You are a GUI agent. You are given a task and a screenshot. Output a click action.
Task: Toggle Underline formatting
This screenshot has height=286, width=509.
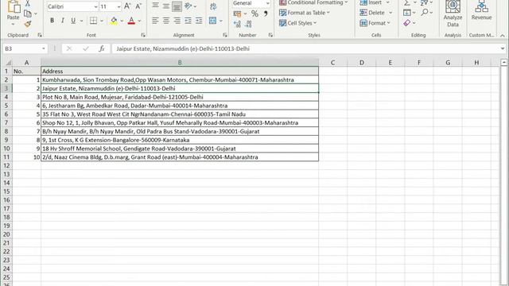(73, 21)
